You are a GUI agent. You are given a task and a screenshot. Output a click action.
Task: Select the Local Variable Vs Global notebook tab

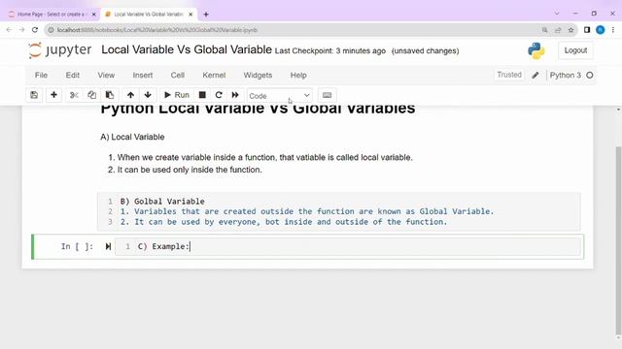148,15
